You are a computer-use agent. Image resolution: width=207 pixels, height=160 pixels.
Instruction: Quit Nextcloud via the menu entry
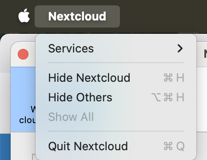click(x=116, y=146)
